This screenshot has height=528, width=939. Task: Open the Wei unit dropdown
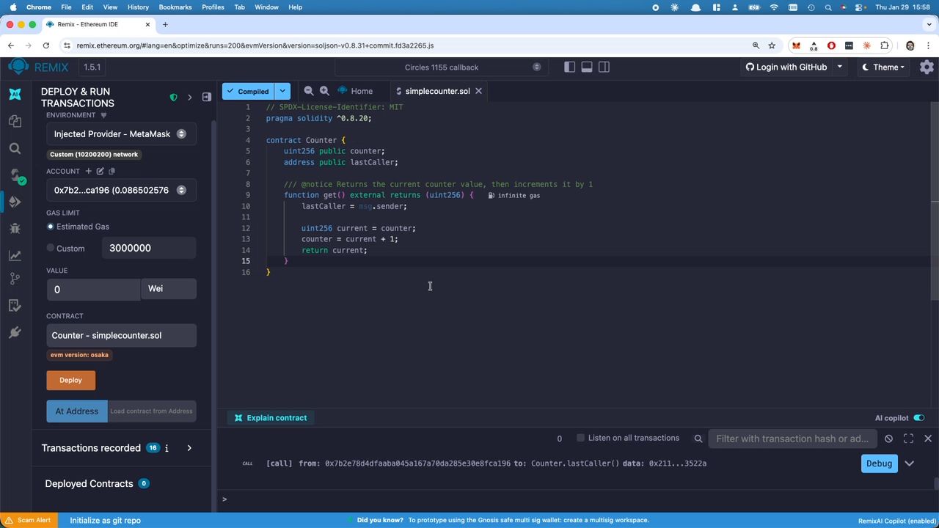coord(168,289)
